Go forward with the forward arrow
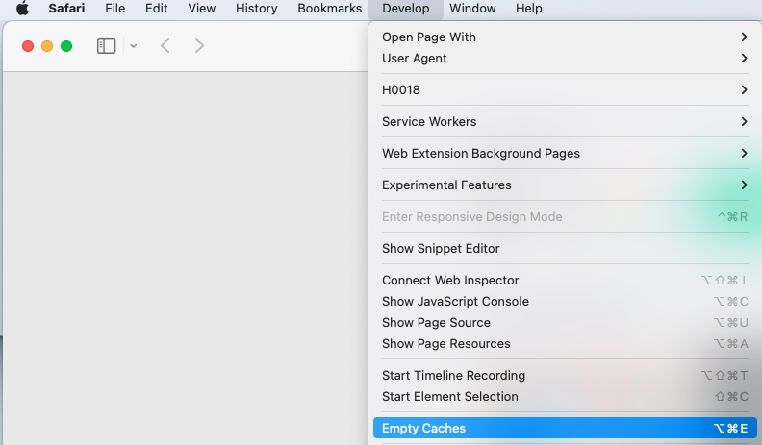Screen dimensions: 762x445 199,46
